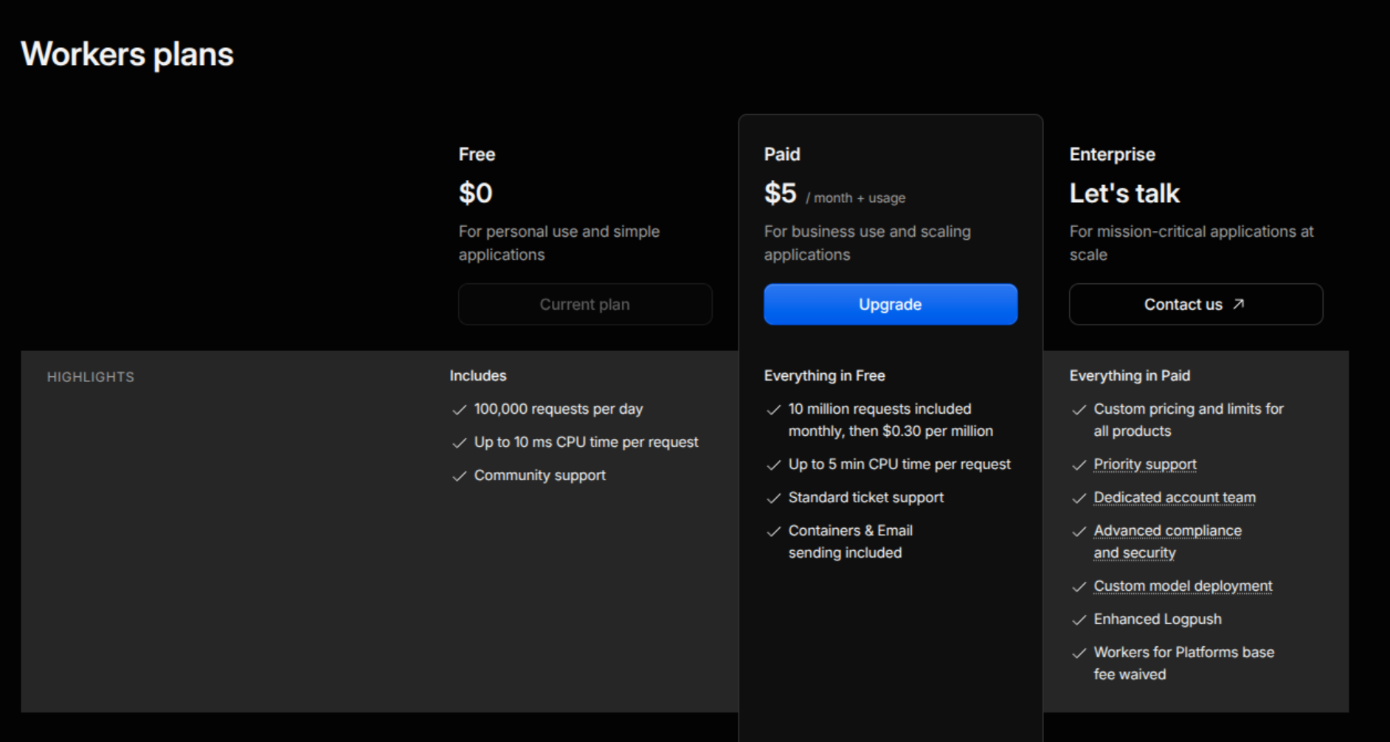Click the HIGHLIGHTS section label
This screenshot has height=742, width=1390.
(x=91, y=377)
